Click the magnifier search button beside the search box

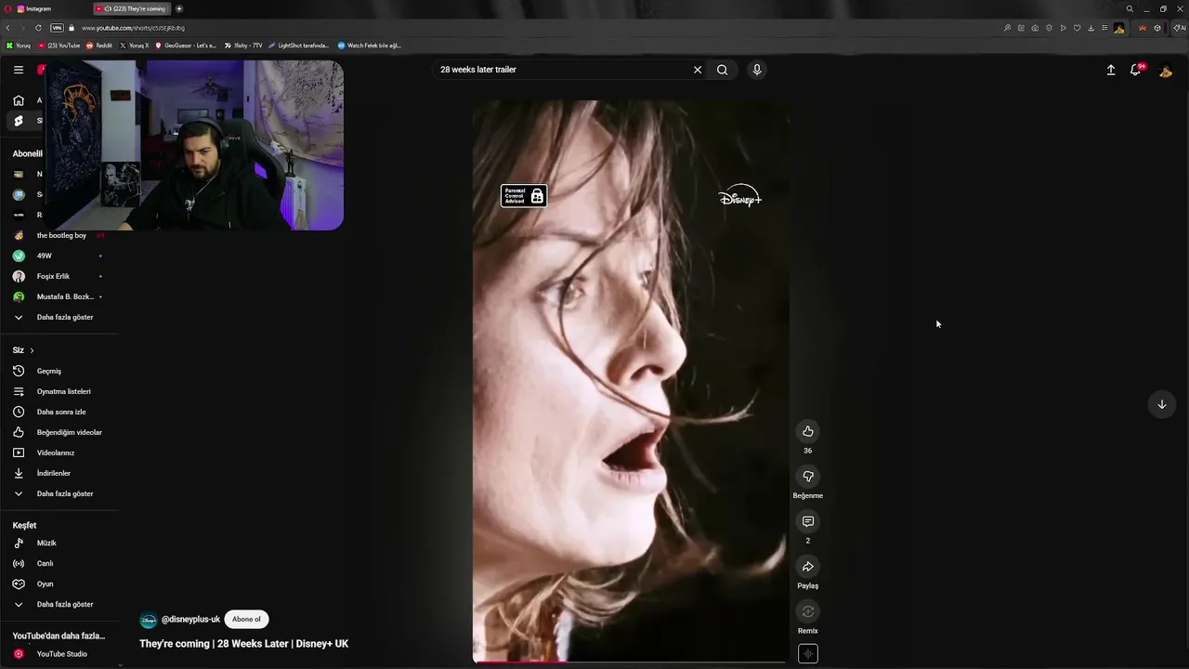pos(722,70)
